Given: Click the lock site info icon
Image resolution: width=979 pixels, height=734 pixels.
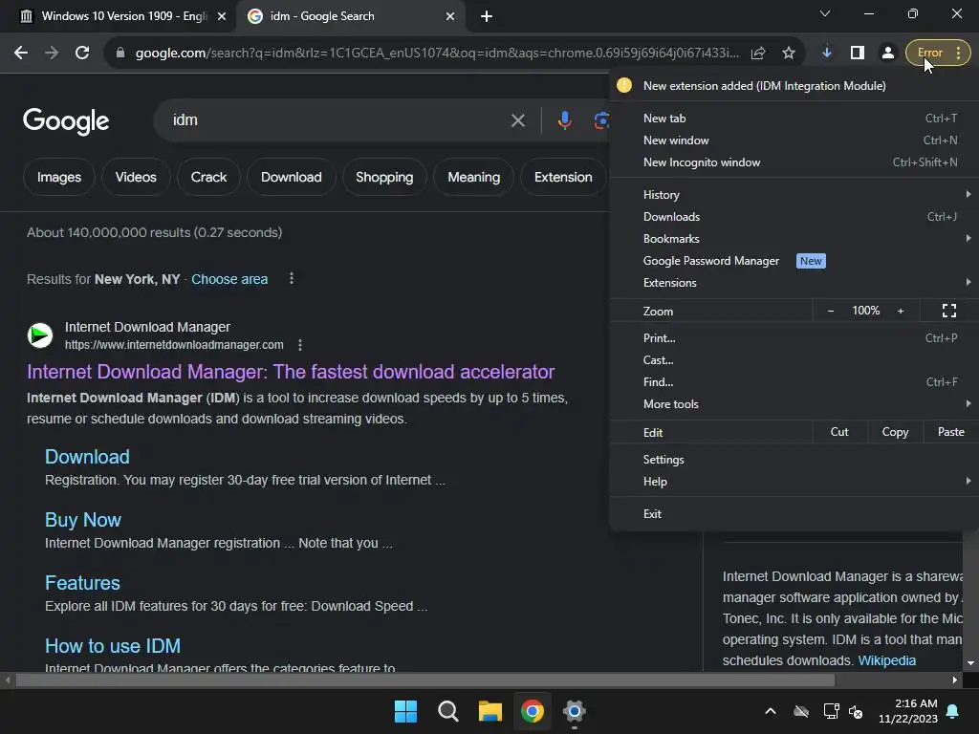Looking at the screenshot, I should 120,54.
